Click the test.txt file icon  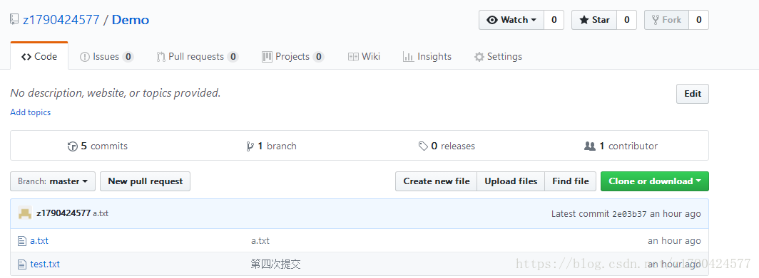(22, 264)
